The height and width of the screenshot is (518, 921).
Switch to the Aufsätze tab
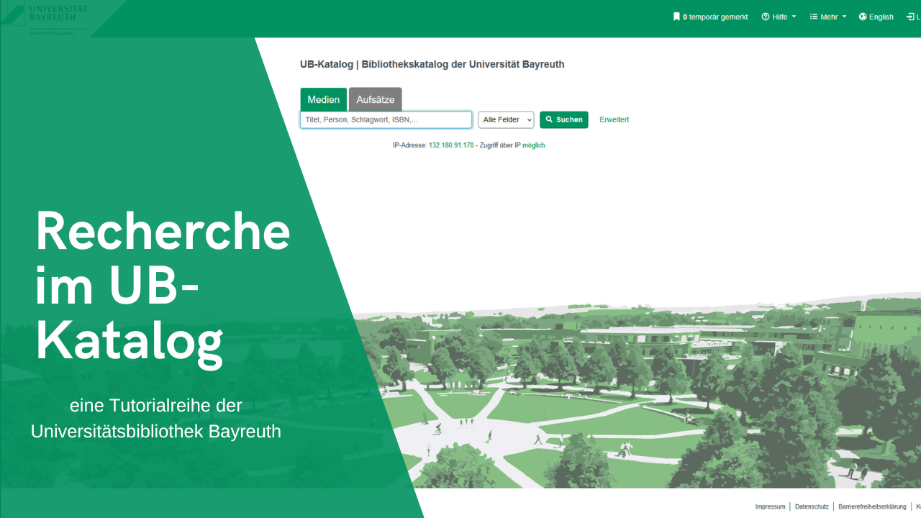point(376,99)
